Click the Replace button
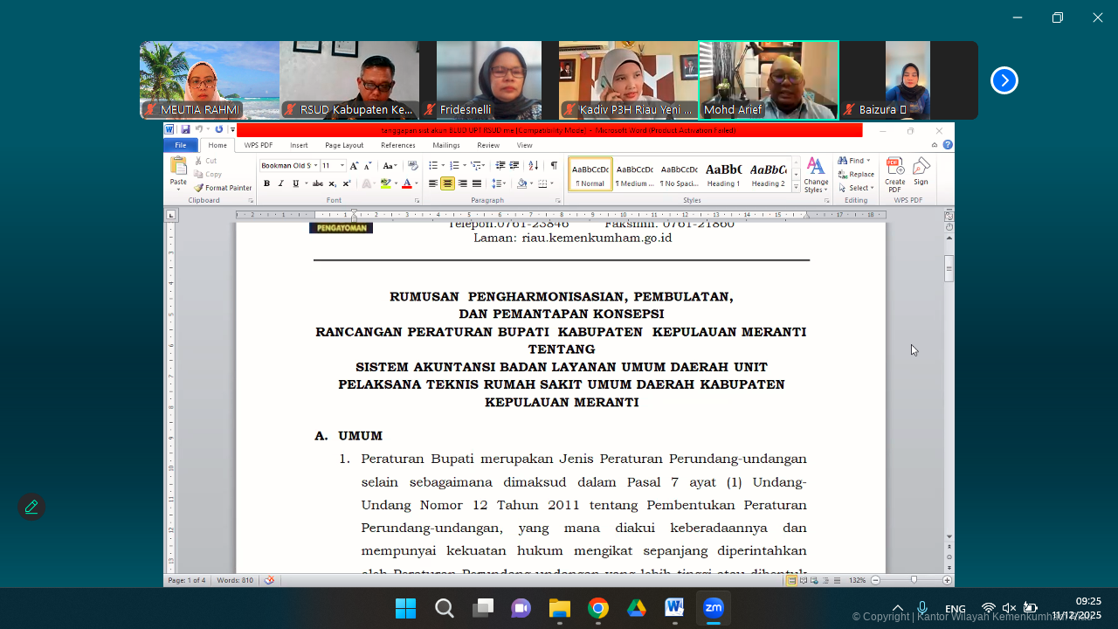The height and width of the screenshot is (629, 1118). pos(856,174)
